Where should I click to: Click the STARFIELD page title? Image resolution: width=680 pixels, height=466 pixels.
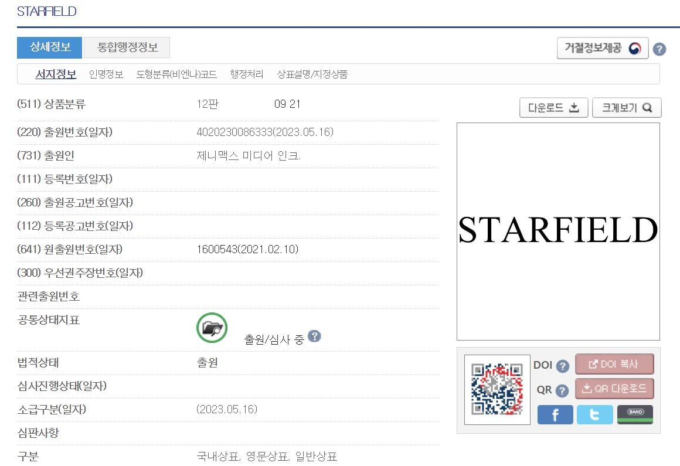47,11
